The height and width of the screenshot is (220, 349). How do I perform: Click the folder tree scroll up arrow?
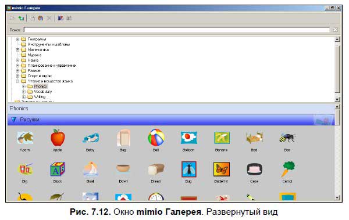click(337, 39)
